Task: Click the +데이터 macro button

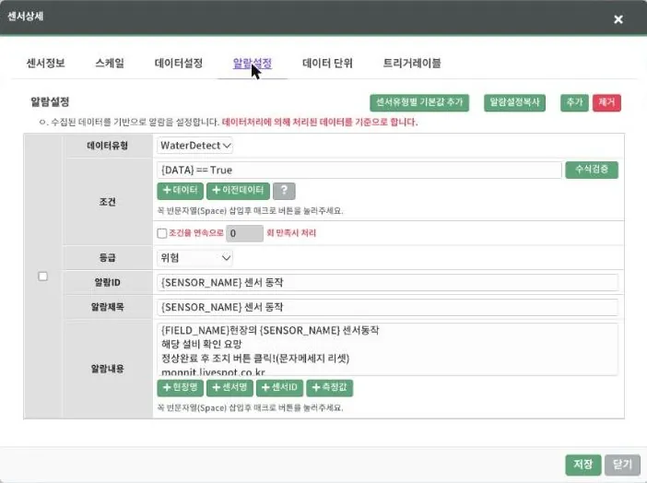Action: [x=181, y=191]
